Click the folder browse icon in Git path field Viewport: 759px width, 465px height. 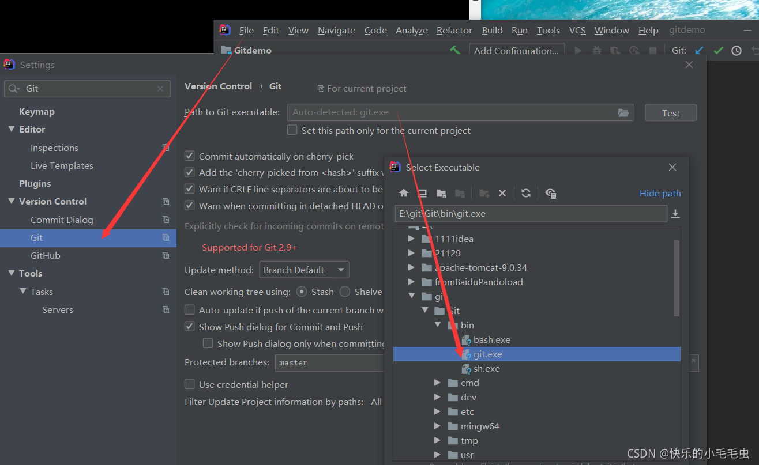coord(623,113)
